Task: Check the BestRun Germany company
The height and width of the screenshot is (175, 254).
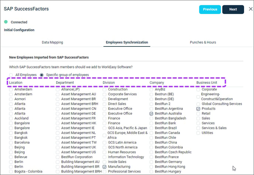Action: click(151, 162)
